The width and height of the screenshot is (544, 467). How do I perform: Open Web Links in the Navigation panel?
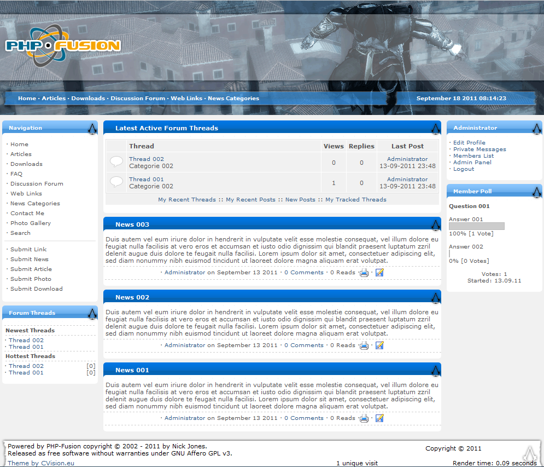[26, 194]
